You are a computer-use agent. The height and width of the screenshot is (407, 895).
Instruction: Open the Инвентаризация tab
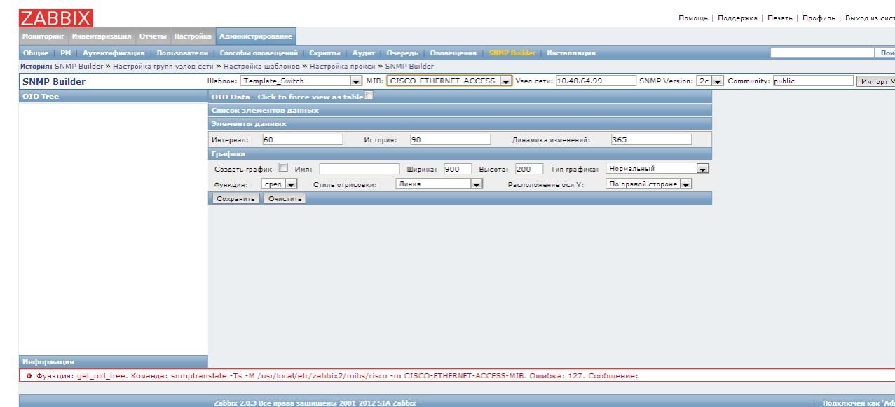click(x=101, y=36)
